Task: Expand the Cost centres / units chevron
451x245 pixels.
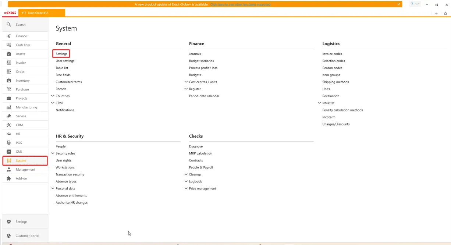Action: tap(186, 82)
